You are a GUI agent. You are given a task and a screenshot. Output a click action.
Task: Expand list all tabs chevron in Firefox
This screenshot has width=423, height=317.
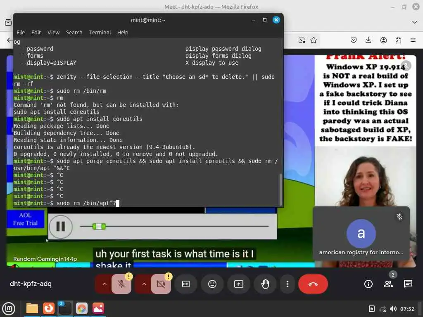[415, 22]
